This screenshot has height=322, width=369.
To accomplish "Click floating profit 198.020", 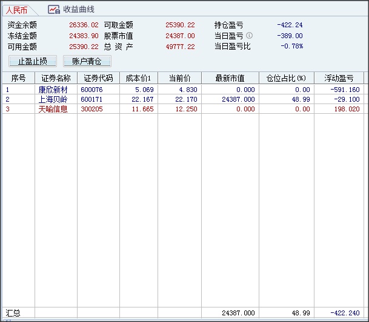I will [x=347, y=109].
